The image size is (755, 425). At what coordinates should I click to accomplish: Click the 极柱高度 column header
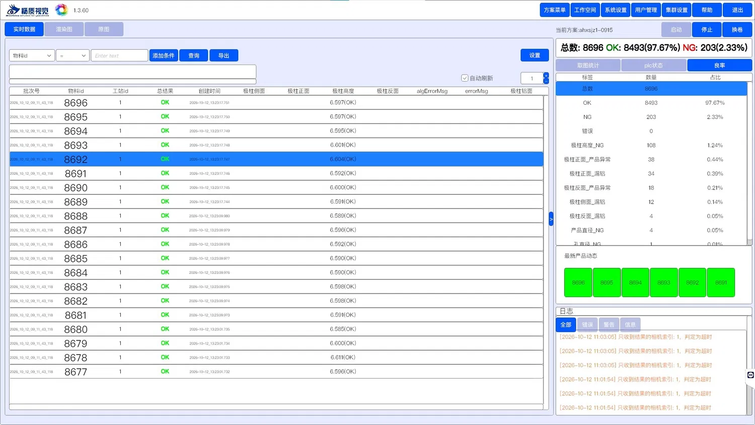(x=343, y=91)
